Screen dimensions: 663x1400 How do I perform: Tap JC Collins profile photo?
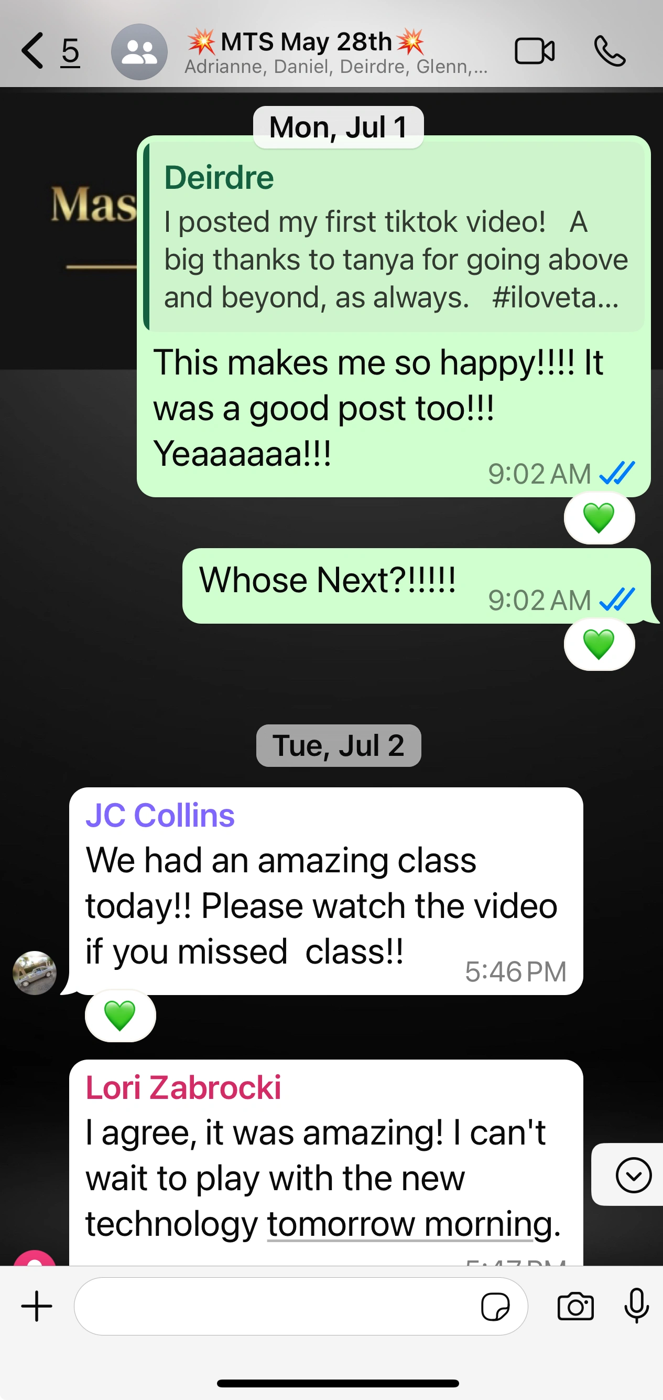coord(35,973)
